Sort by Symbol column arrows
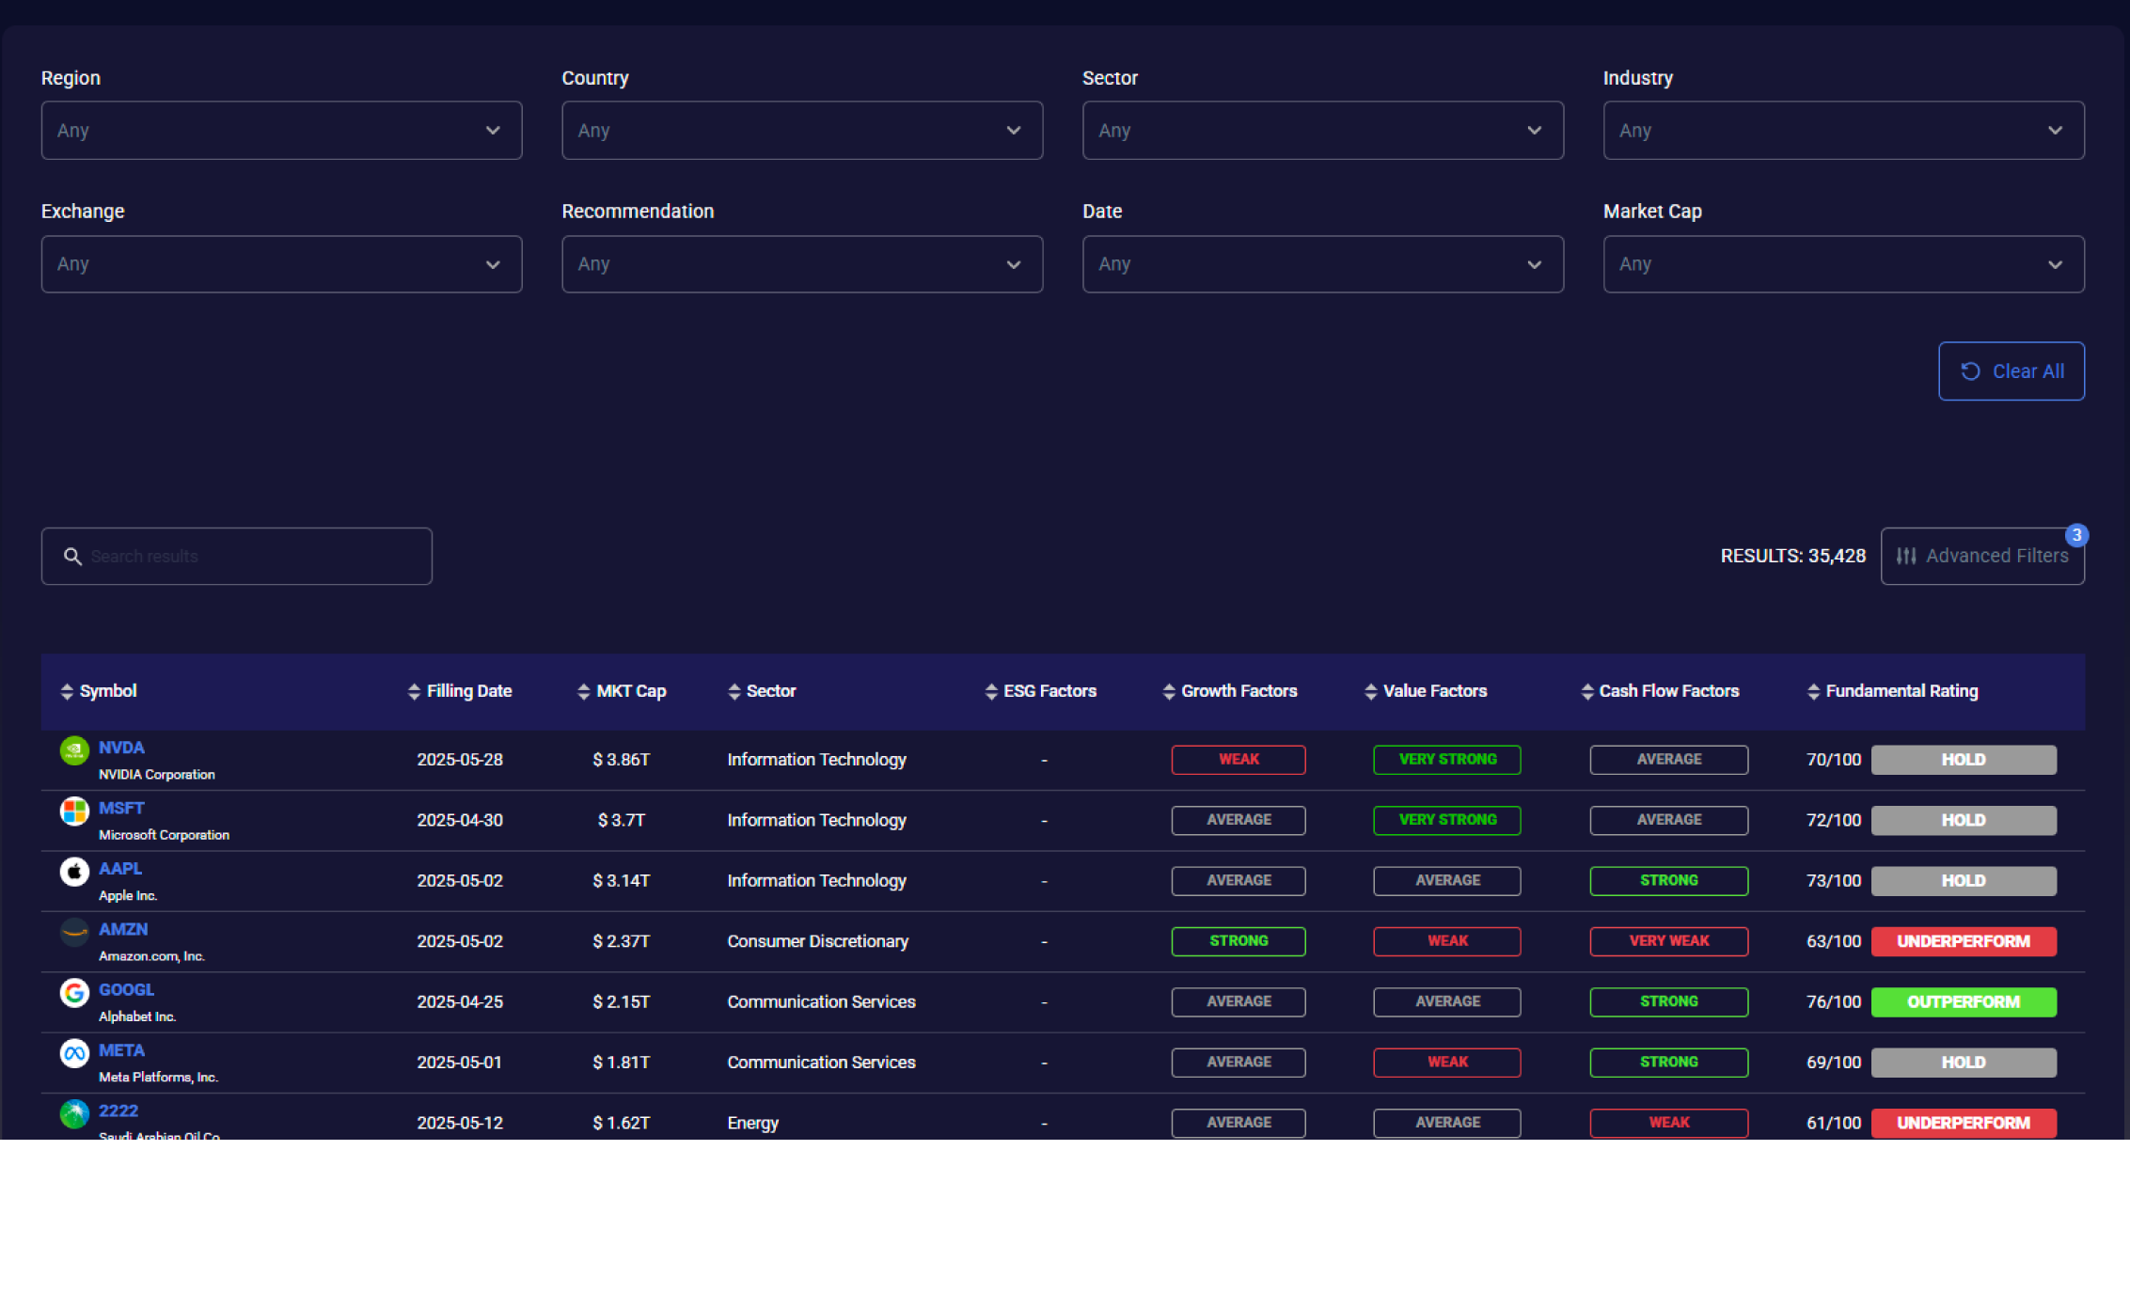The image size is (2130, 1292). [67, 692]
